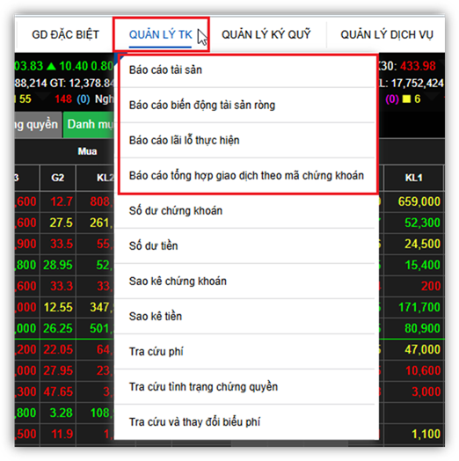
Task: Click G2 price 12.55
Action: coord(58,307)
